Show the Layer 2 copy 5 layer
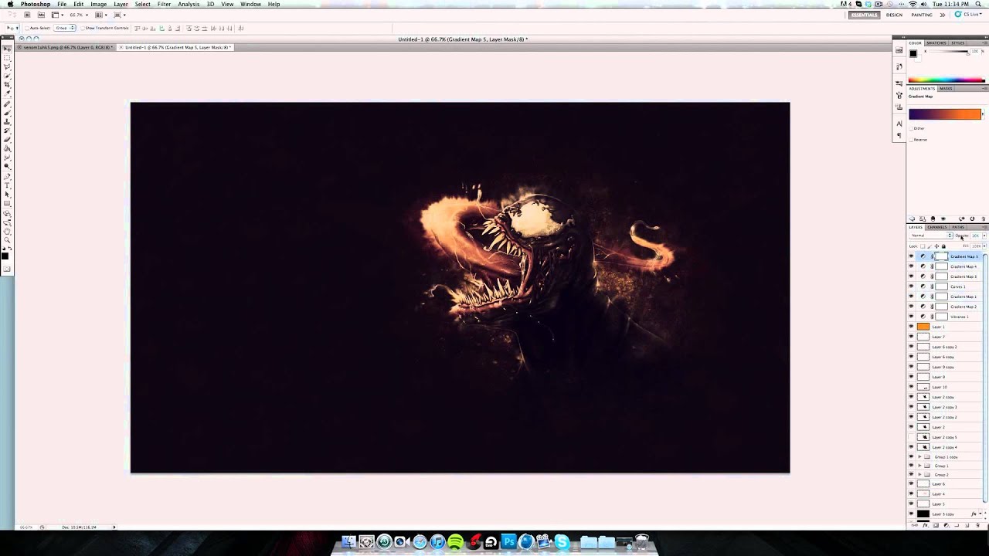This screenshot has width=989, height=556. pyautogui.click(x=911, y=437)
